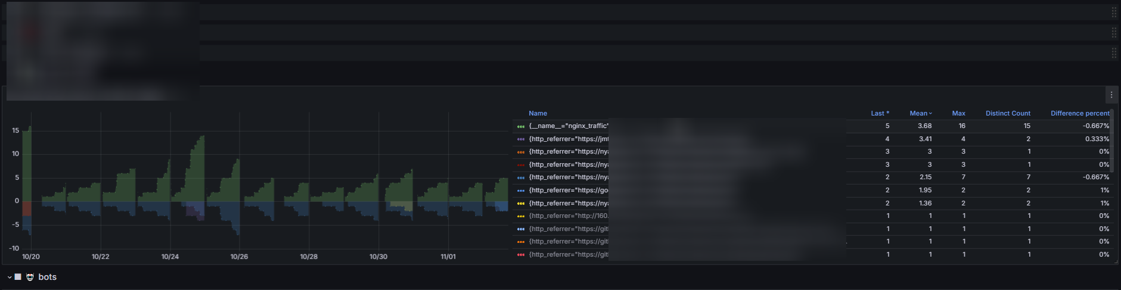Change sort direction on the Mean column
Screen dimensions: 1121x290
[x=920, y=113]
